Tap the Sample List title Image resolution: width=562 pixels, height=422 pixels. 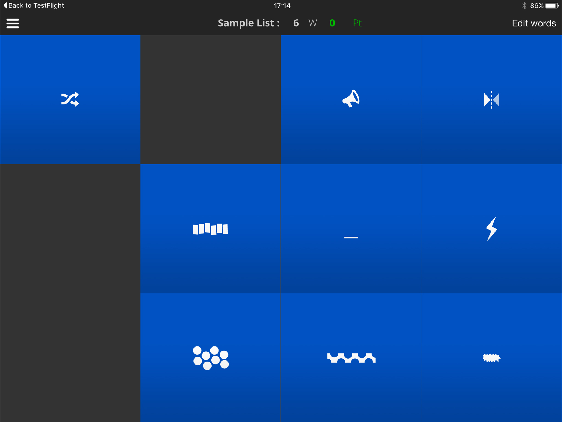[249, 23]
